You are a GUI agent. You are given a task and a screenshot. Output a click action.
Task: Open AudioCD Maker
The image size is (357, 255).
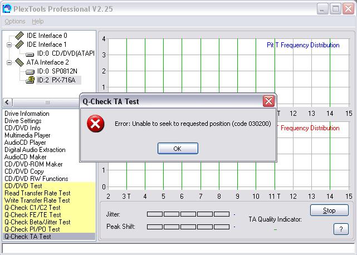tap(25, 157)
